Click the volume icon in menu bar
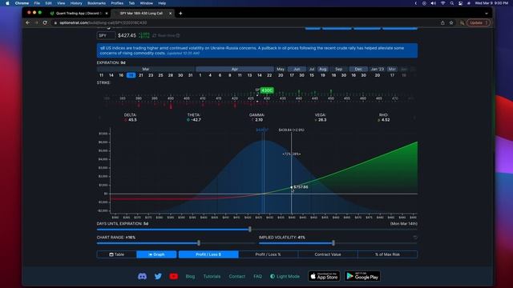This screenshot has width=513, height=288. coord(433,3)
